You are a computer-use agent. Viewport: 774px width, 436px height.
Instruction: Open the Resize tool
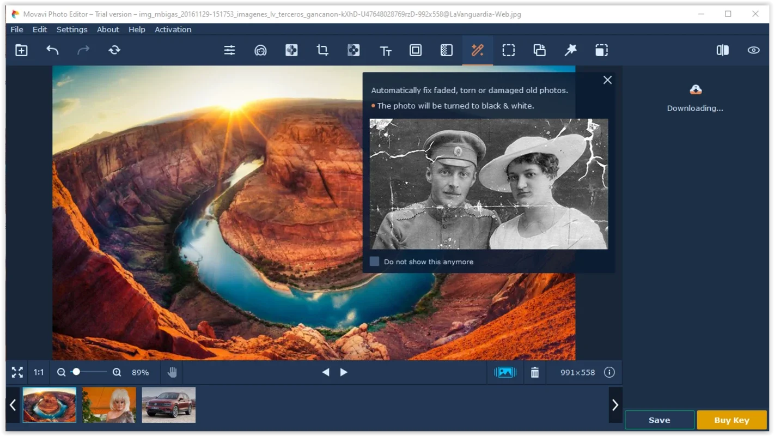tap(601, 50)
